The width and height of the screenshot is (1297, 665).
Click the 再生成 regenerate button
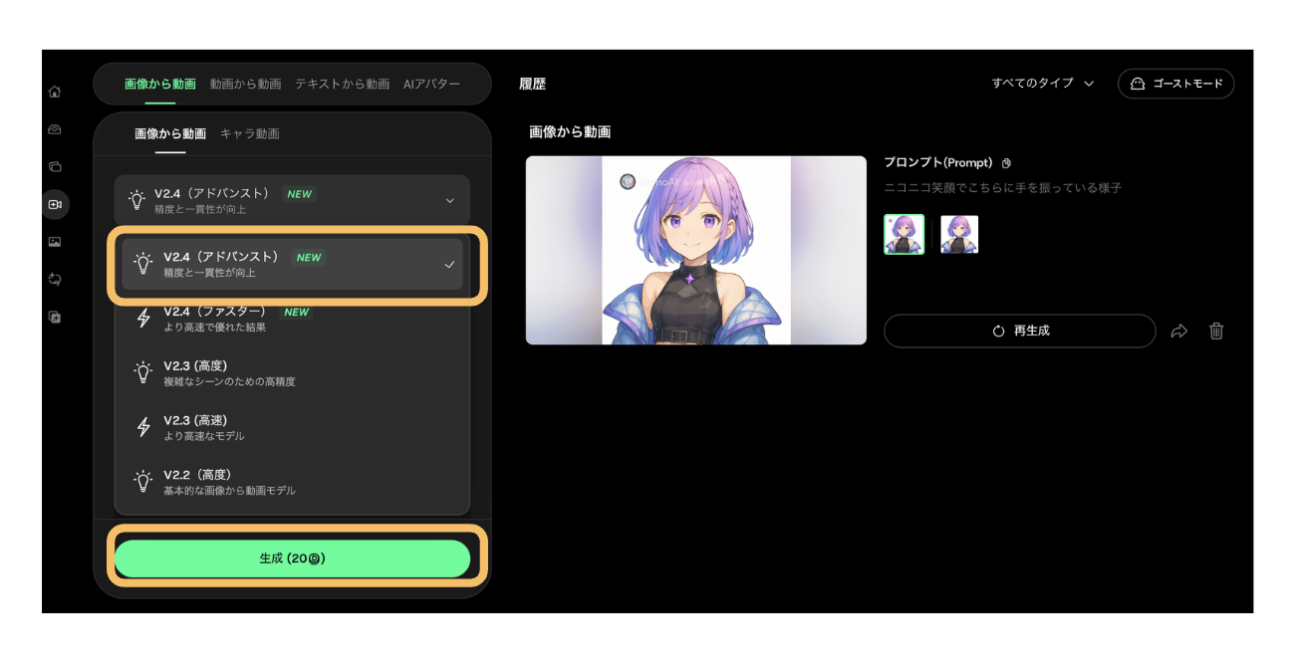point(1020,331)
